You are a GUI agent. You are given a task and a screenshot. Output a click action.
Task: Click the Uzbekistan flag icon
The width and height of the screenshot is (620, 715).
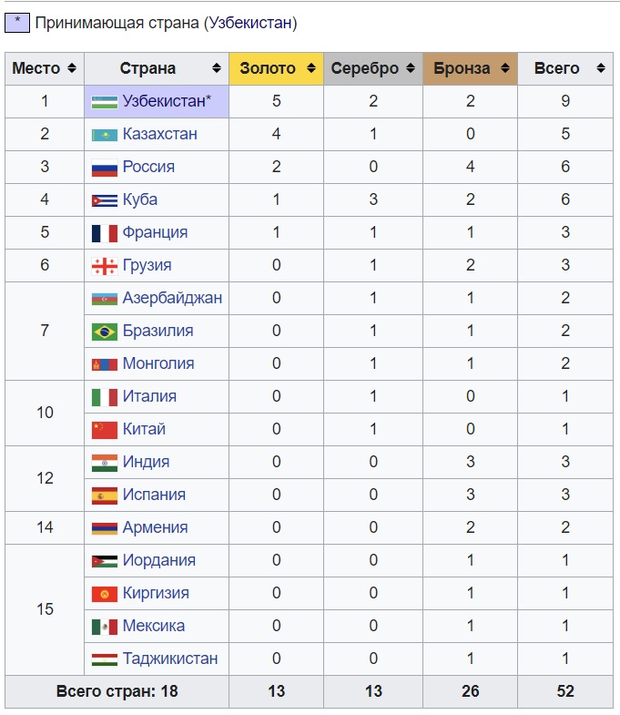[x=105, y=101]
